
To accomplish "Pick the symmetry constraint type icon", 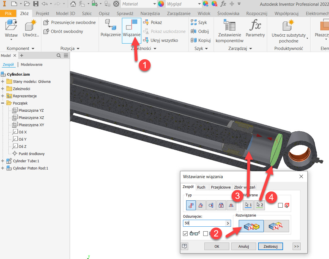I will (231, 205).
